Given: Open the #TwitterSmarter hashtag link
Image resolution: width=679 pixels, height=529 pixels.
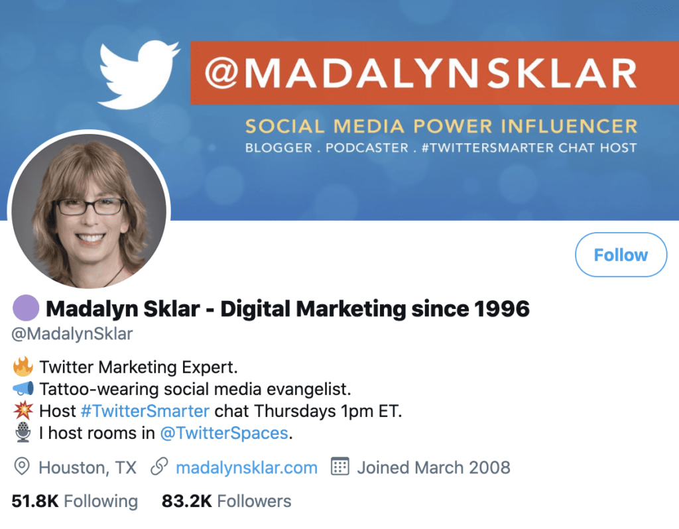Looking at the screenshot, I should 145,410.
